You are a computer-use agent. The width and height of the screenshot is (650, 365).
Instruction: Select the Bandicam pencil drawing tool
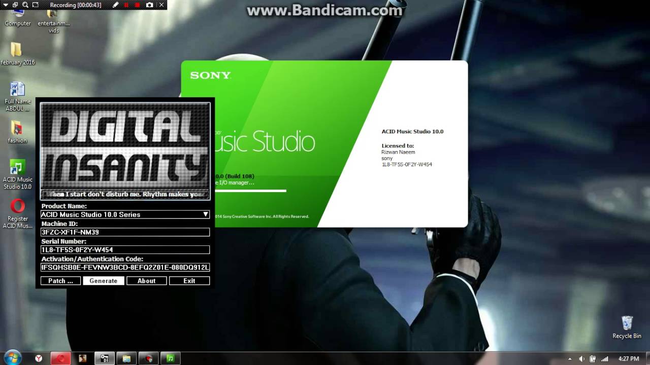pyautogui.click(x=116, y=5)
